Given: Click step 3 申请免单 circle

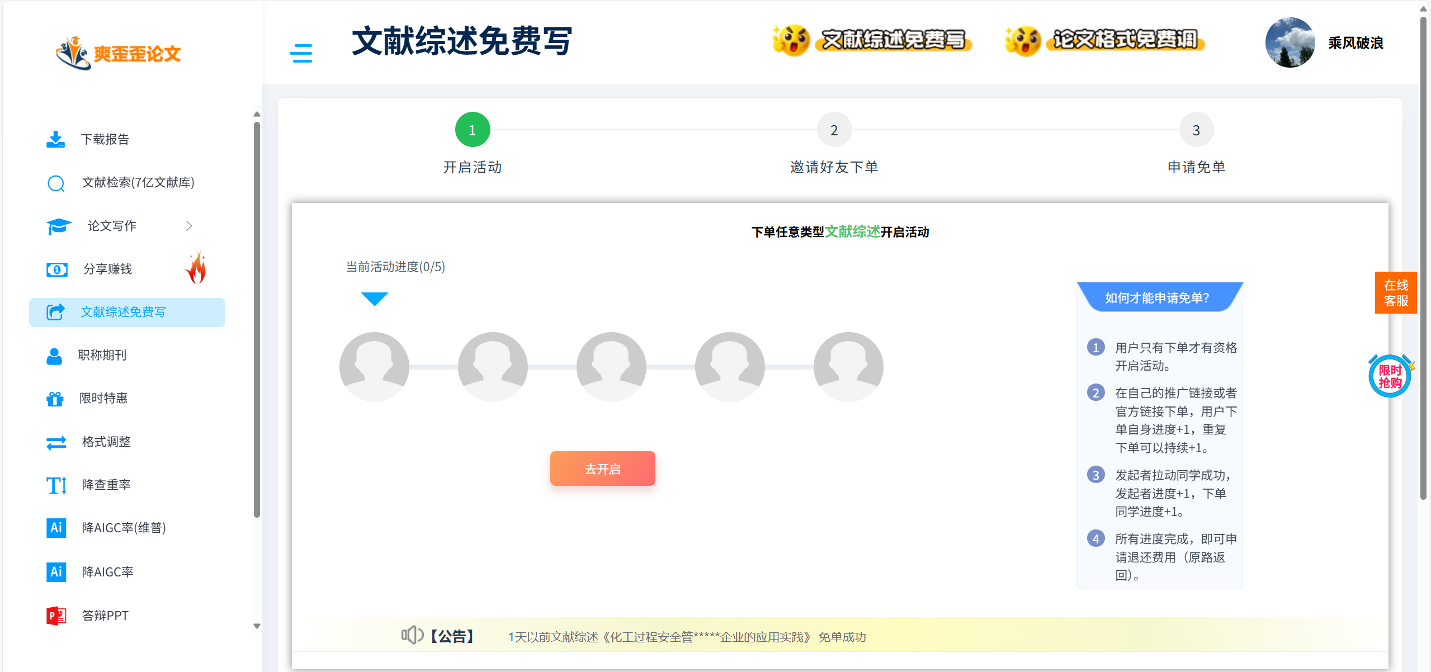Looking at the screenshot, I should (x=1196, y=130).
